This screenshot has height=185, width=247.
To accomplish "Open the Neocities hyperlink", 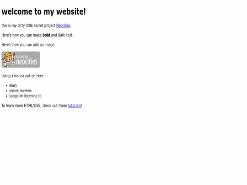I will point(63,26).
